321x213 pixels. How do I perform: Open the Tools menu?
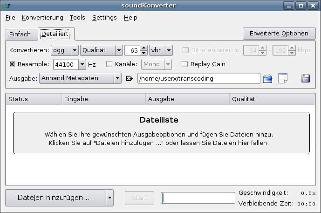click(77, 18)
